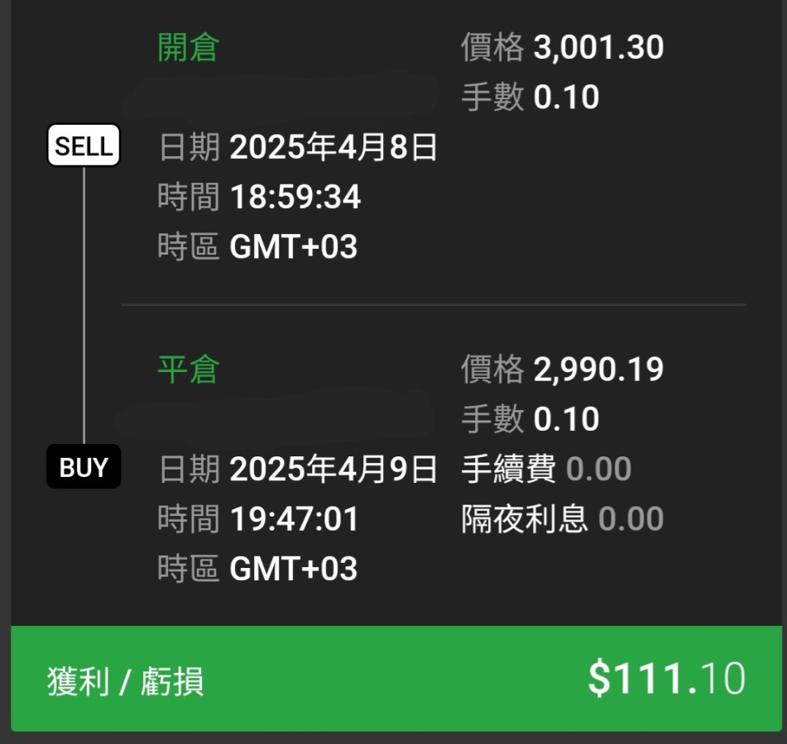Tap the closing 時區 GMT+03 value
The width and height of the screenshot is (787, 744).
pyautogui.click(x=293, y=569)
